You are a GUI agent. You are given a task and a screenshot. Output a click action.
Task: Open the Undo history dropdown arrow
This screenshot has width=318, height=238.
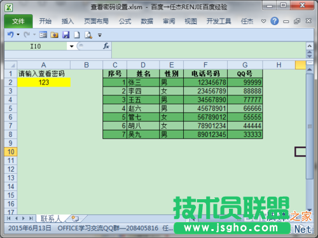[x=18, y=34]
